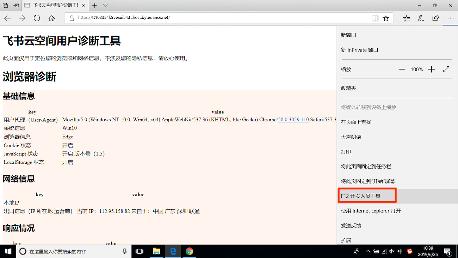Click the JavaScript 状态 row label
This screenshot has height=258, width=458.
point(21,154)
